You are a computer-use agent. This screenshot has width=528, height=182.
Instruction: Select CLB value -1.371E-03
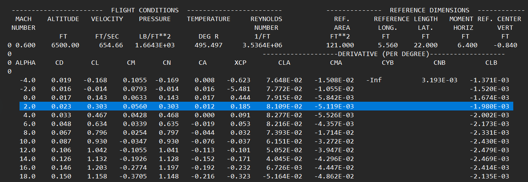(x=489, y=80)
